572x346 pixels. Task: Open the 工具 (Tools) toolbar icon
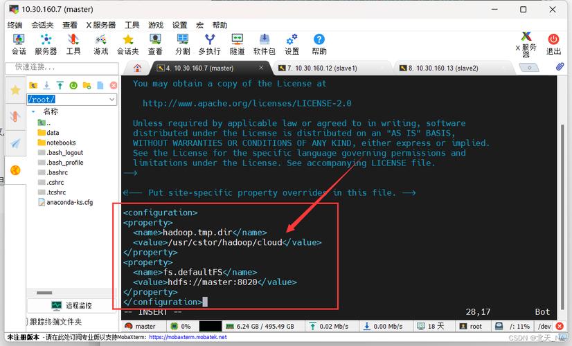pos(73,44)
